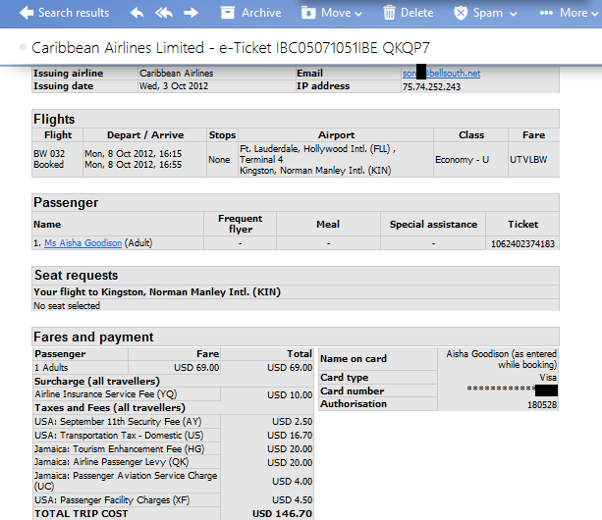Click the Spam shield icon
Image resolution: width=602 pixels, height=520 pixels.
[461, 13]
